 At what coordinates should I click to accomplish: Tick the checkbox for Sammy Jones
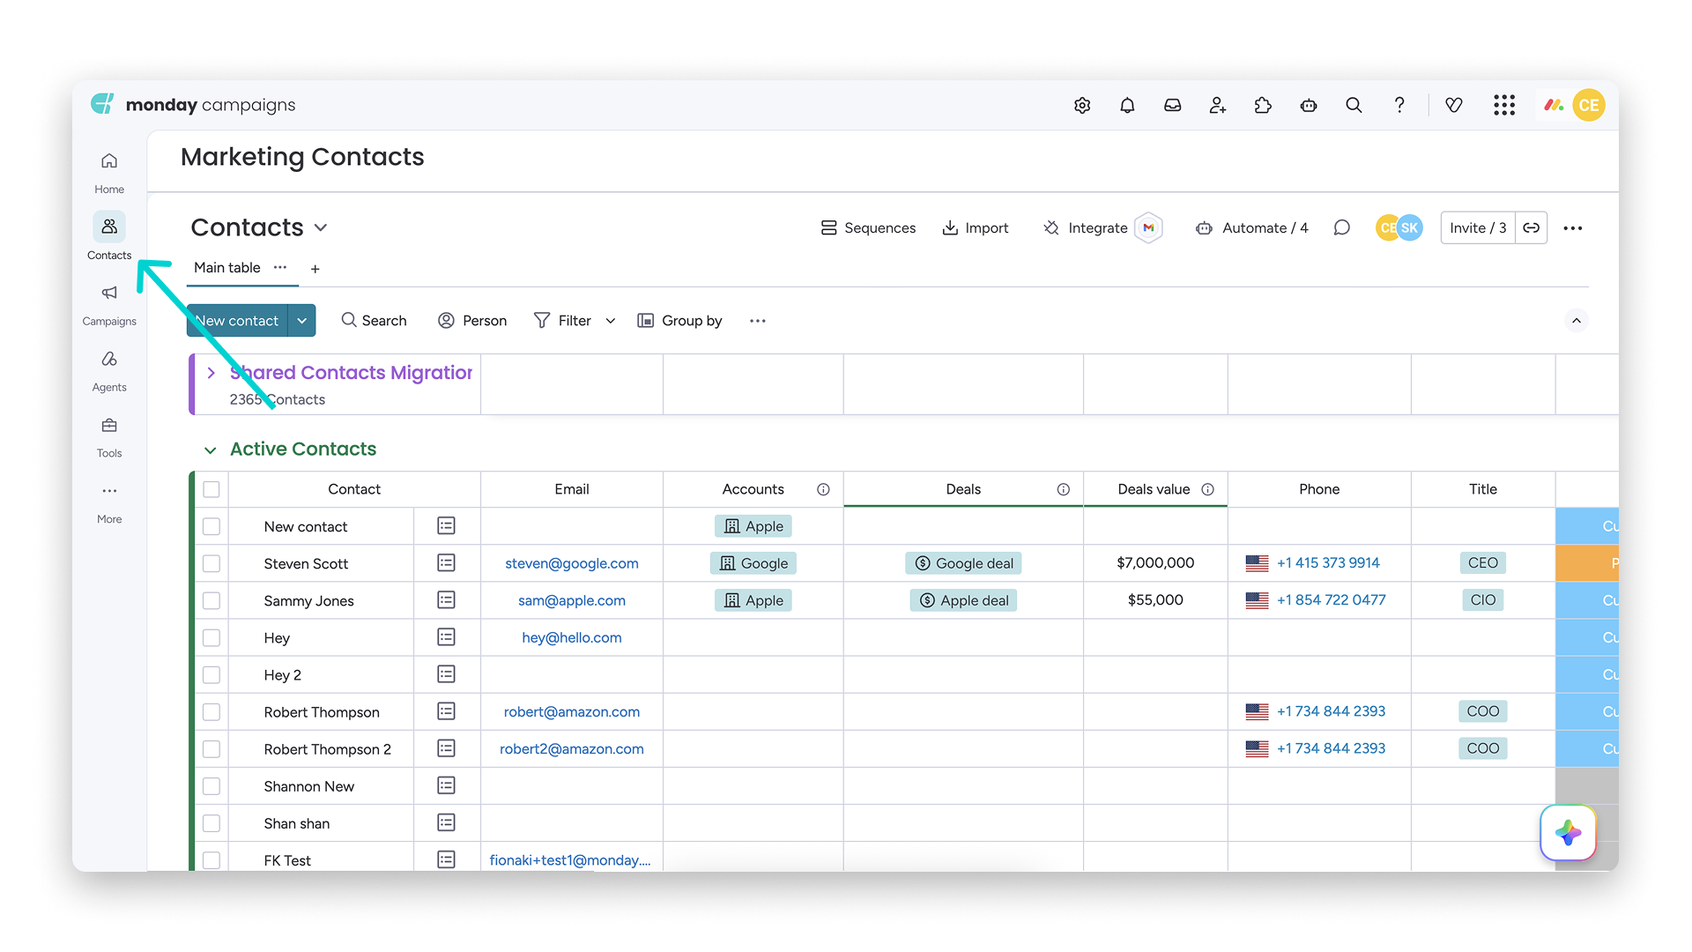[211, 600]
